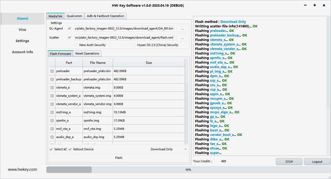Select the vbmeta.img file name cell
Image resolution: width=331 pixels, height=179 pixels.
tap(98, 88)
